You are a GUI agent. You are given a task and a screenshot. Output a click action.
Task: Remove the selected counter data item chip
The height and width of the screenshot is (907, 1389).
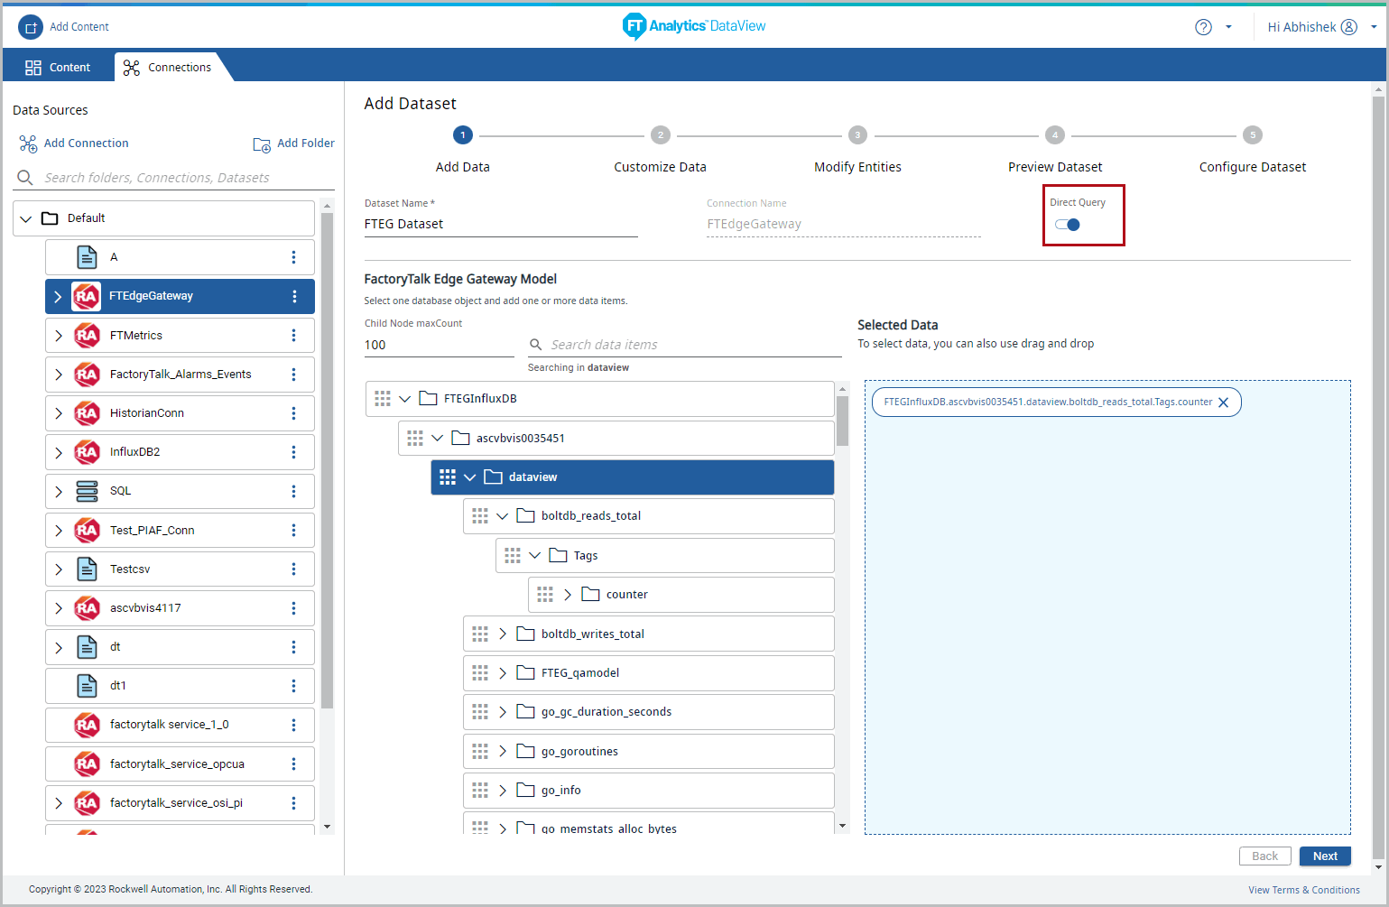tap(1223, 403)
